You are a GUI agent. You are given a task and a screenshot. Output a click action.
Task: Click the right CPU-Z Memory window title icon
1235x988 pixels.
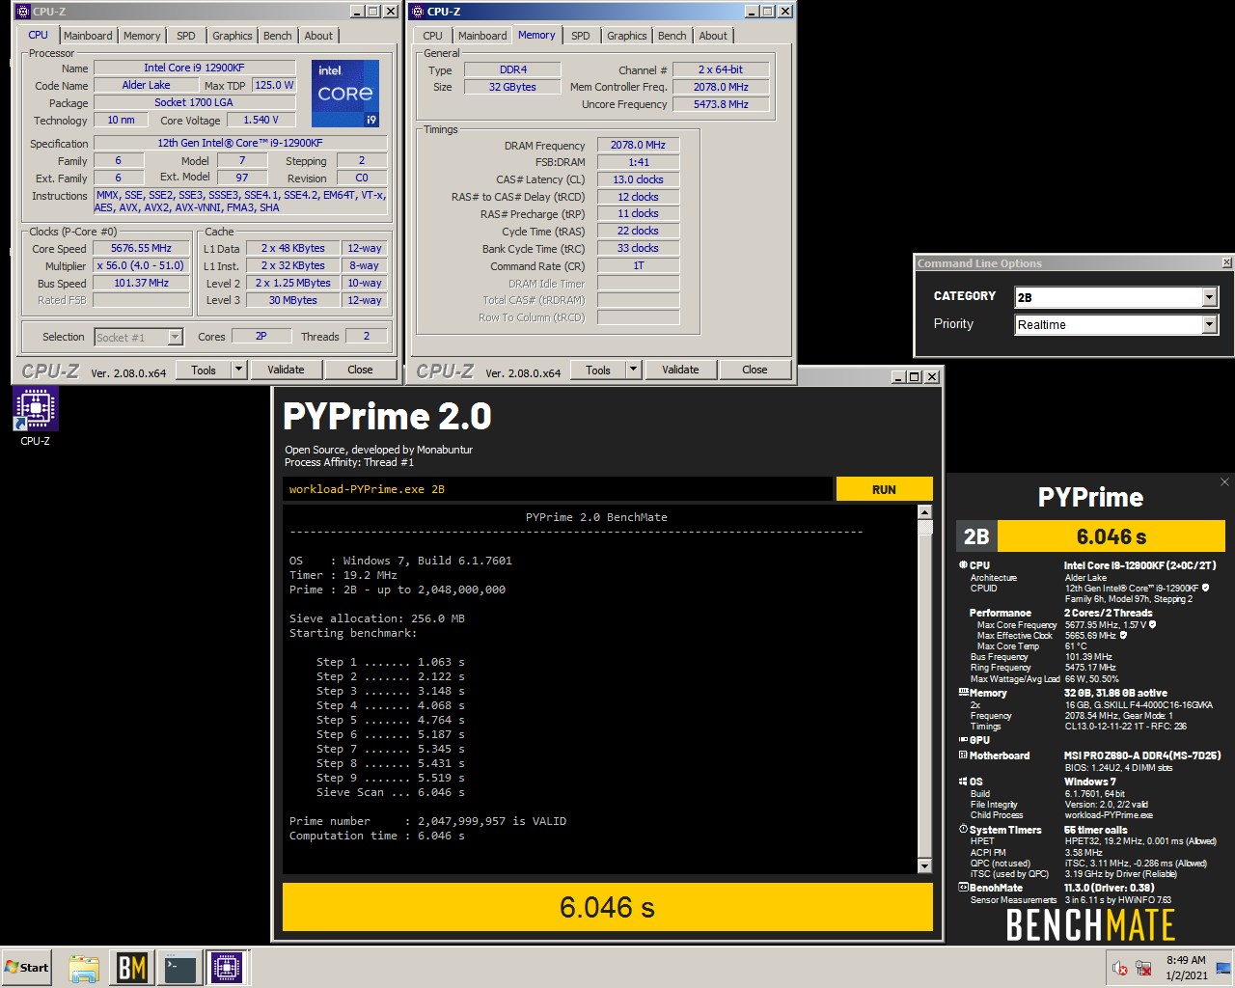[418, 12]
